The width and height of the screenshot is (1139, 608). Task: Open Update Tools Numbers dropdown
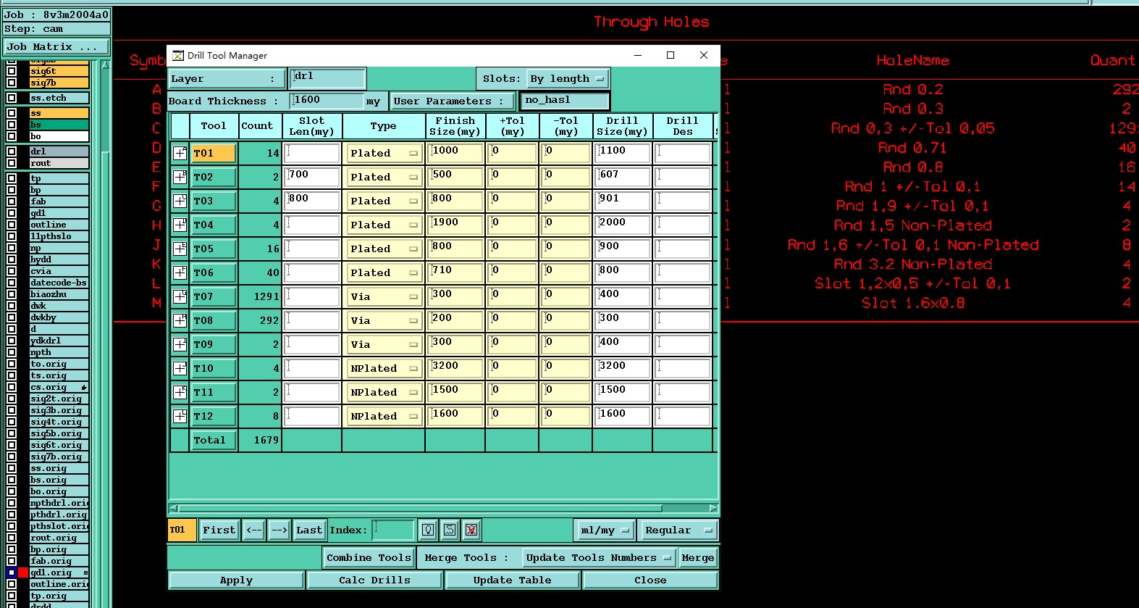(598, 557)
